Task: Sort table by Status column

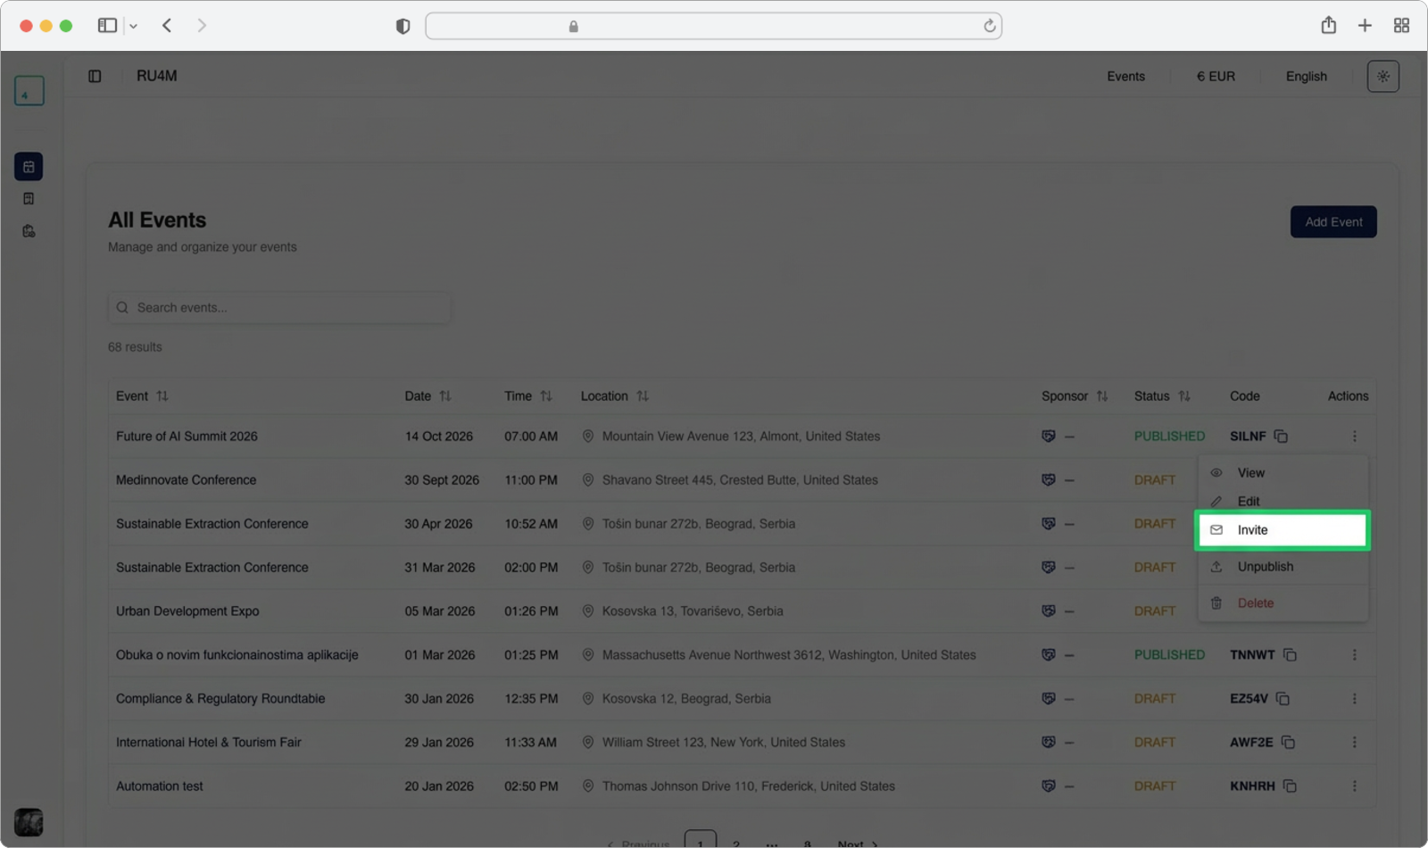Action: [1184, 396]
